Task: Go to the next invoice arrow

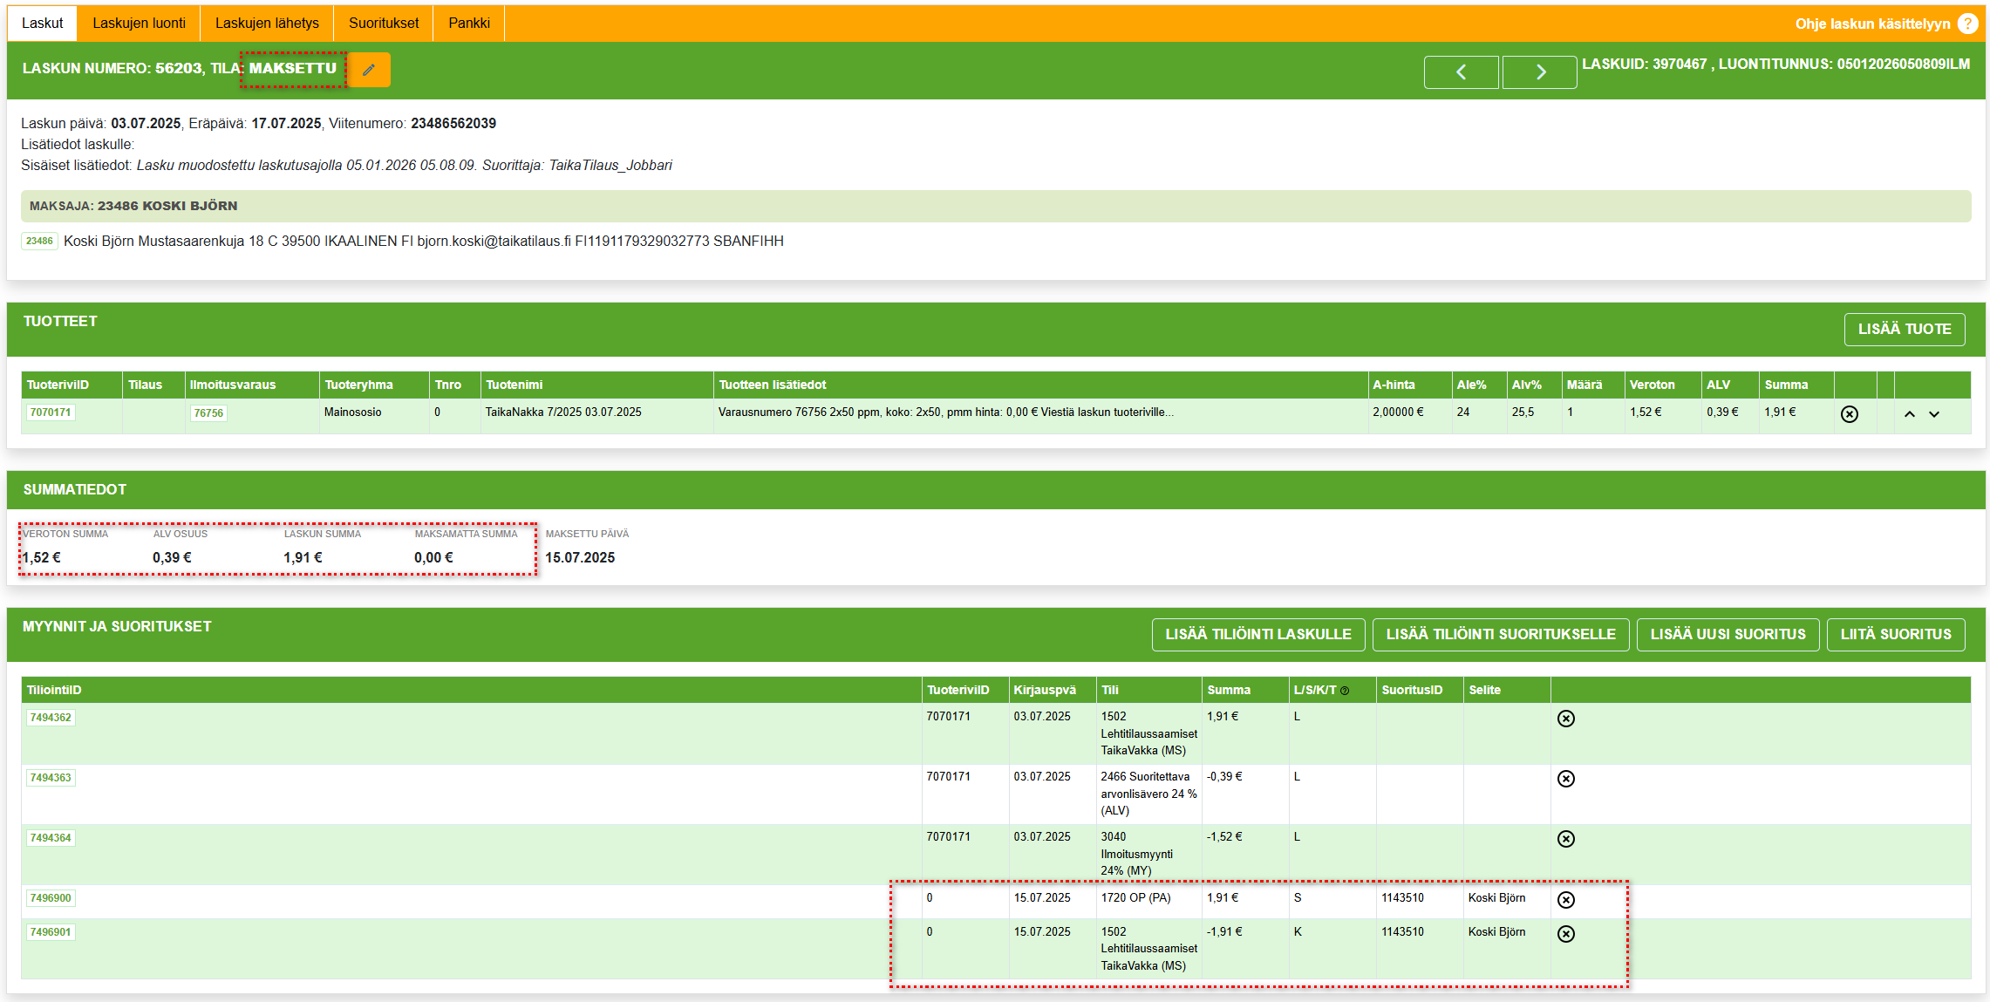Action: point(1539,72)
